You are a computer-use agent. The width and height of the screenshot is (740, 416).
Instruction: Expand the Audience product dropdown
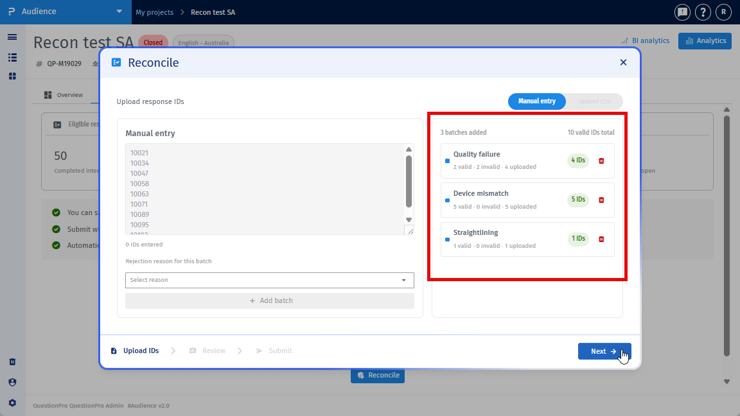click(x=119, y=12)
